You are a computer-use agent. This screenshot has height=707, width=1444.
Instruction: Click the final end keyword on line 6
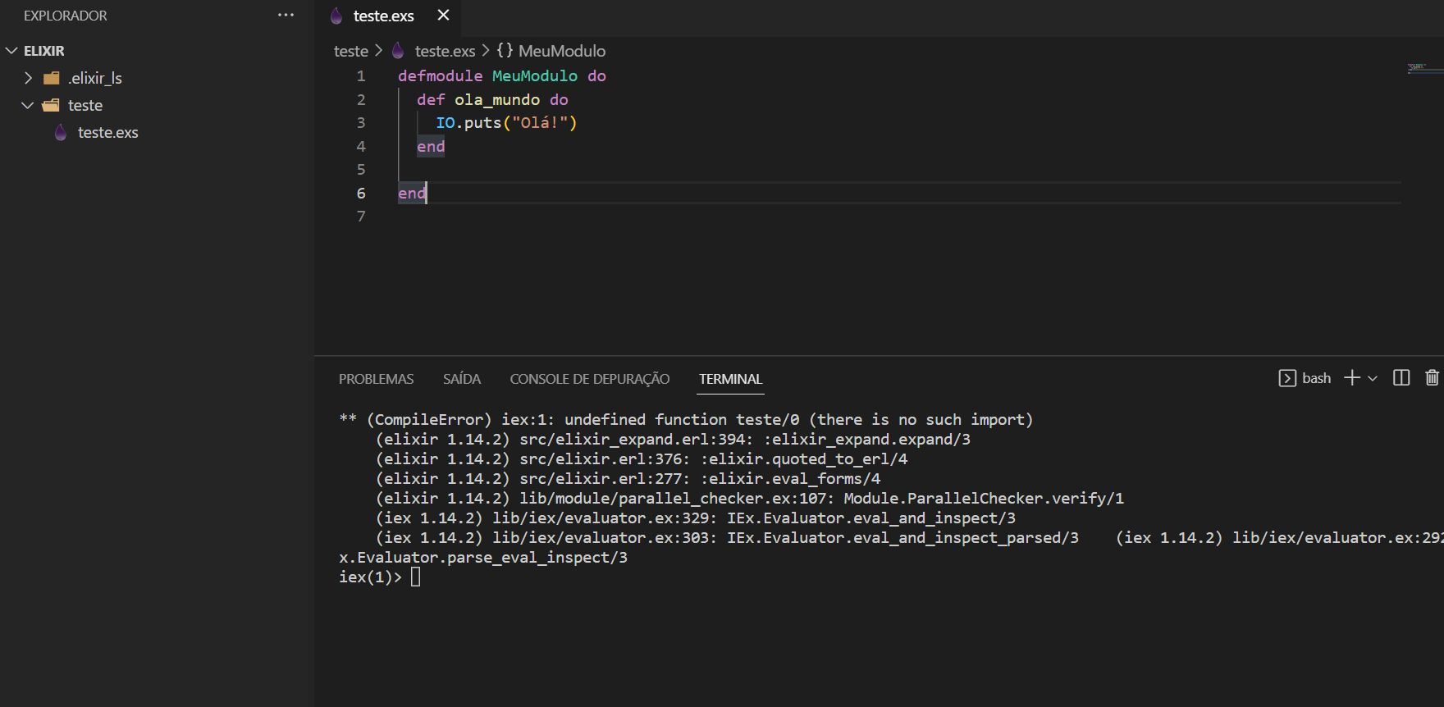[x=412, y=193]
